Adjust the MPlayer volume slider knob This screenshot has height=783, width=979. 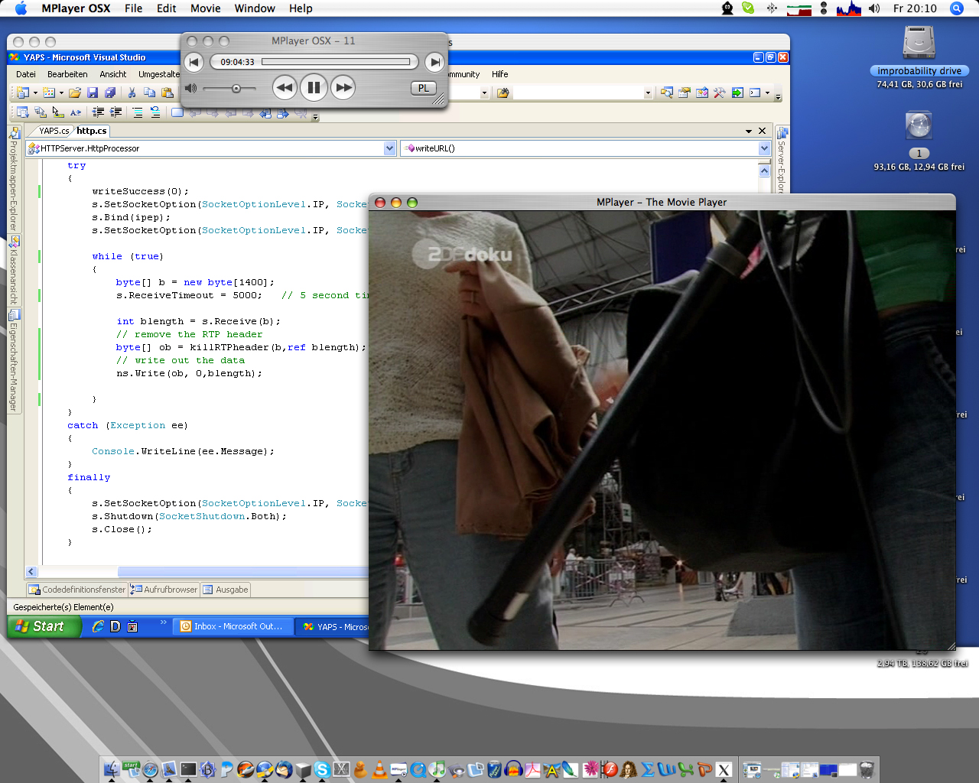coord(236,89)
